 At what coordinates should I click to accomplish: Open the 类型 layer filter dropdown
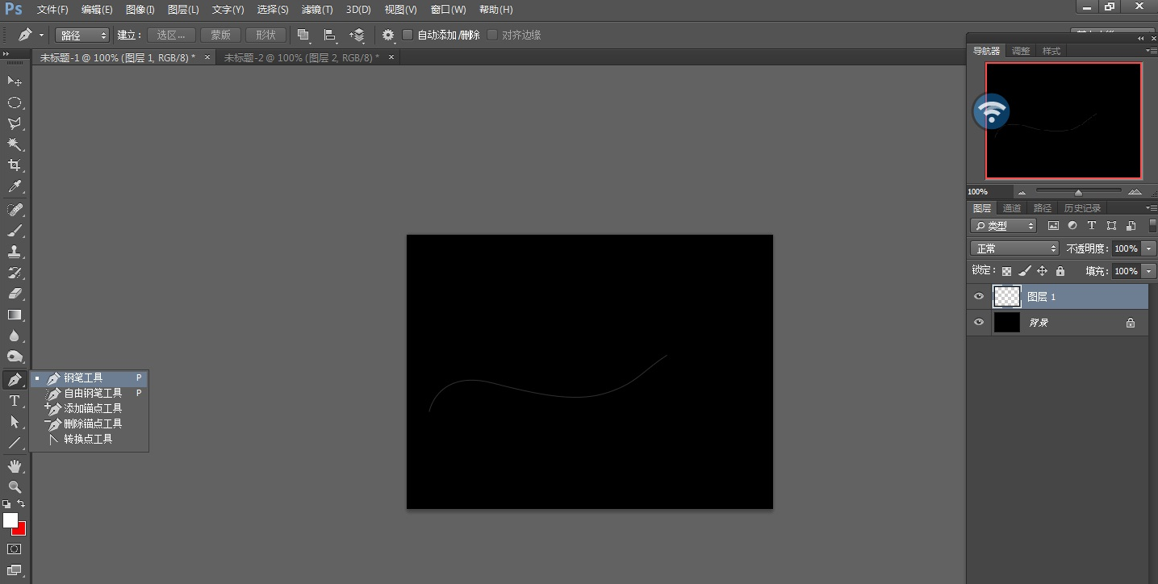coord(1003,226)
